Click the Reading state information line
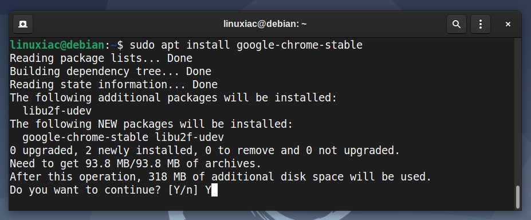This screenshot has height=220, width=531. (x=113, y=85)
